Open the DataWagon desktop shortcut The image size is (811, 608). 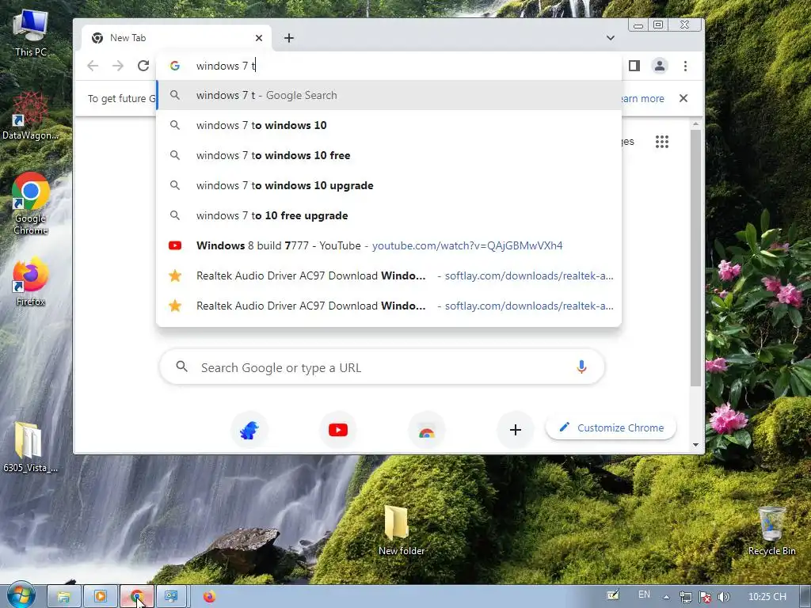(x=31, y=116)
